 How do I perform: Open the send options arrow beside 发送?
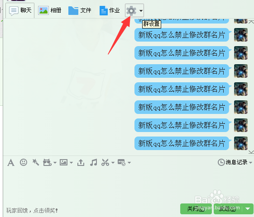[248, 209]
